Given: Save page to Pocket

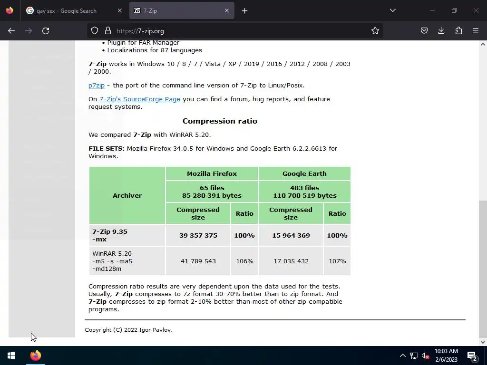Looking at the screenshot, I should (424, 30).
